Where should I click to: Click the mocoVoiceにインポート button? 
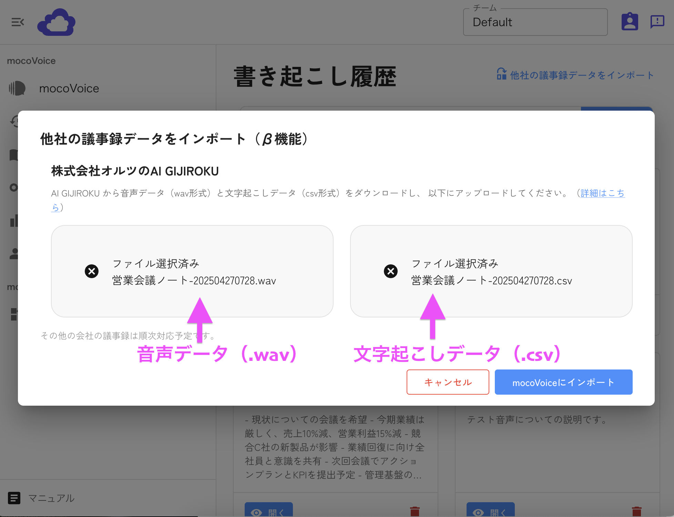563,382
